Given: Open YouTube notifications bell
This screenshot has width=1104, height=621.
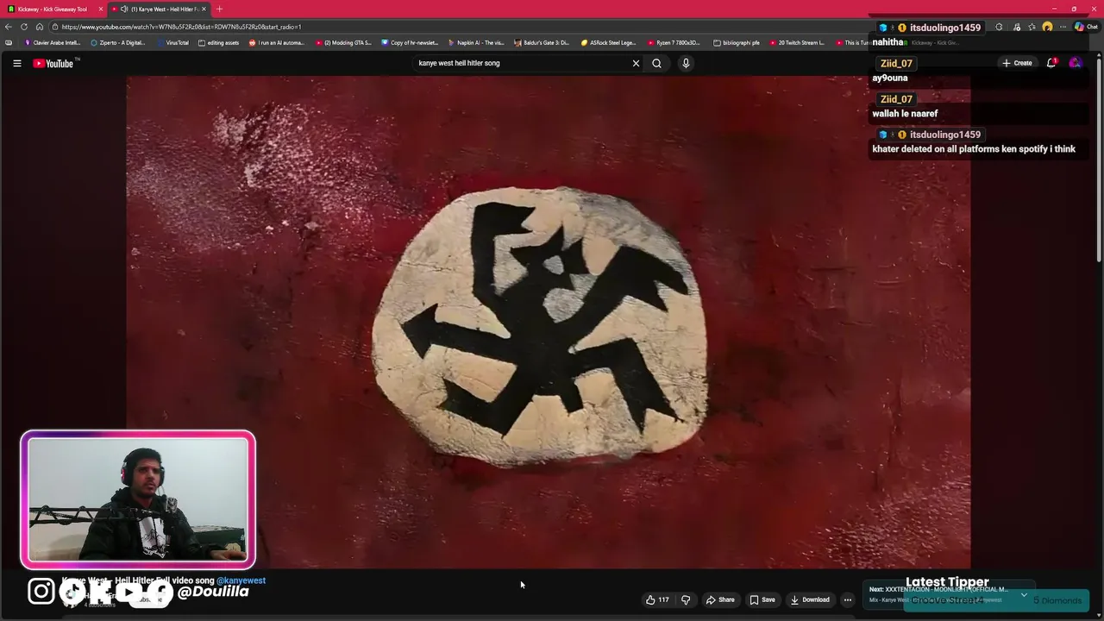Looking at the screenshot, I should (x=1051, y=63).
